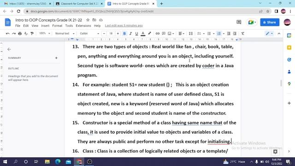Image resolution: width=295 pixels, height=166 pixels.
Task: Open the Calibri font dropdown
Action: 89,33
